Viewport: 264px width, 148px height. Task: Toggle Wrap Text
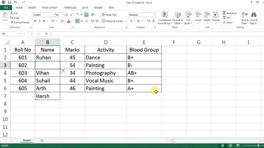pos(109,15)
